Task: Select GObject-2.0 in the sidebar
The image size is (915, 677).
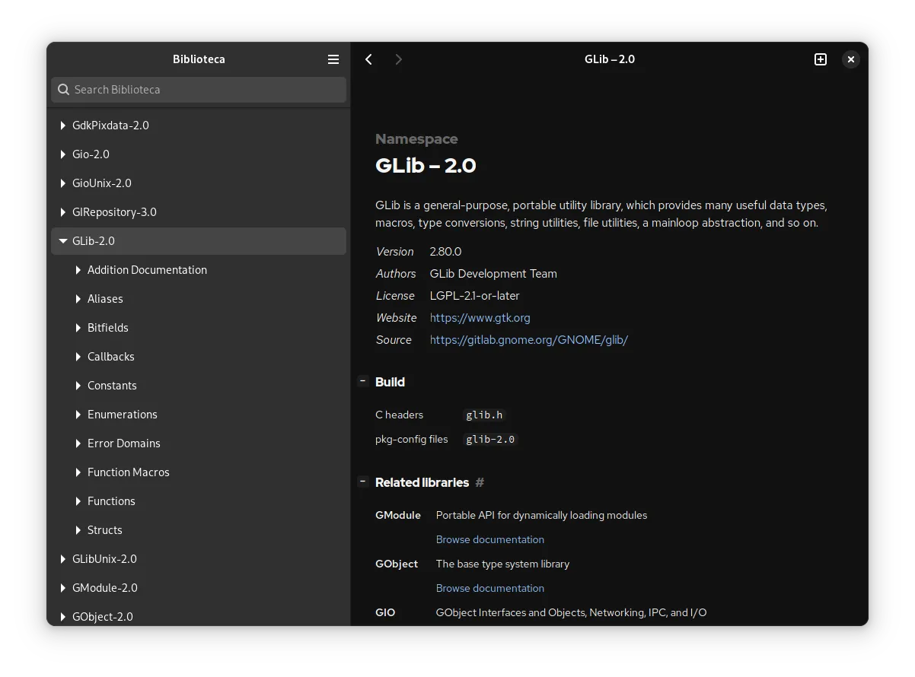Action: tap(103, 616)
